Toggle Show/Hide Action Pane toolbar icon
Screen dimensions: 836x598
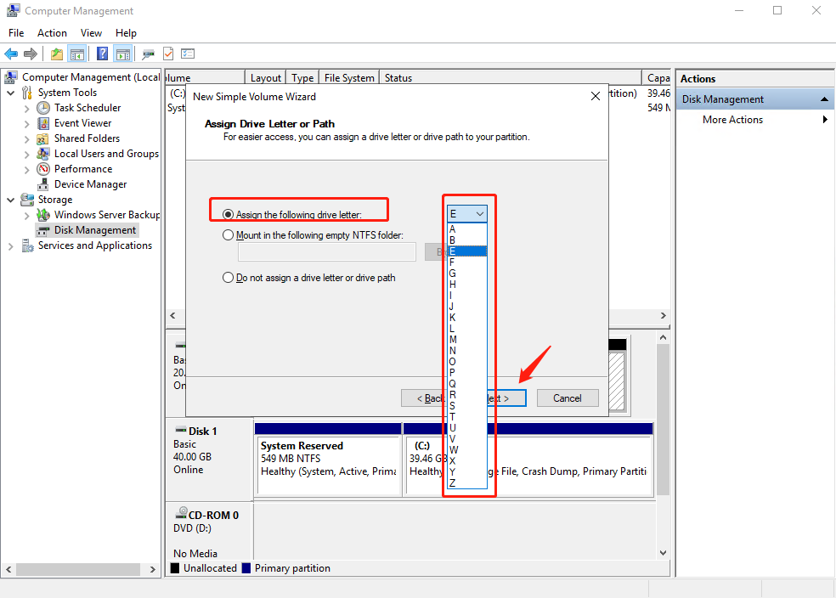coord(123,54)
